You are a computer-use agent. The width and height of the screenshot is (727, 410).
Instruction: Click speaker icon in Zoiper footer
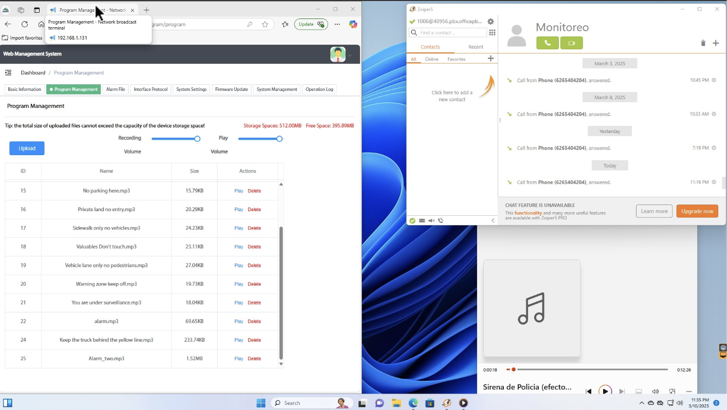click(431, 220)
